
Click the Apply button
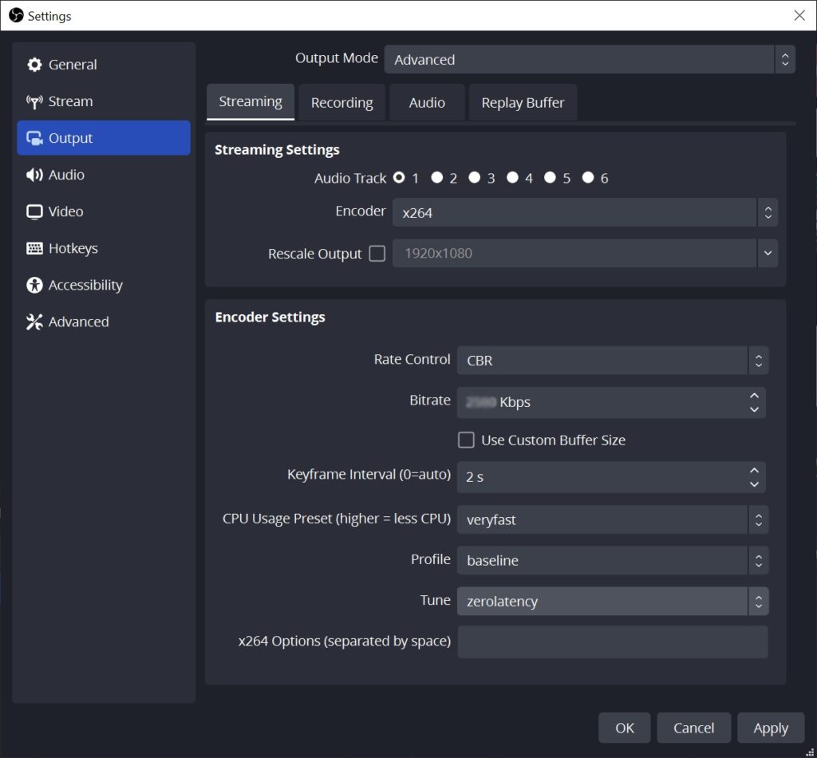coord(771,728)
